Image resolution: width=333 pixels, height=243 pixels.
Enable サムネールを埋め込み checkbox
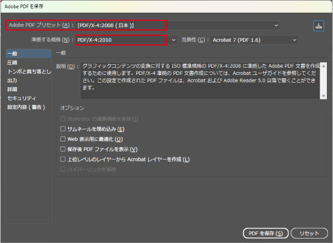(63, 129)
